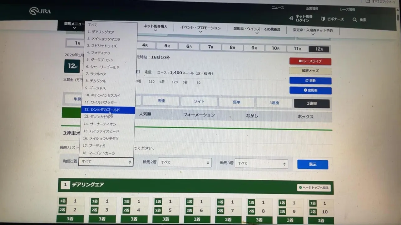Open the search magnifier icon
The width and height of the screenshot is (401, 225).
click(355, 20)
